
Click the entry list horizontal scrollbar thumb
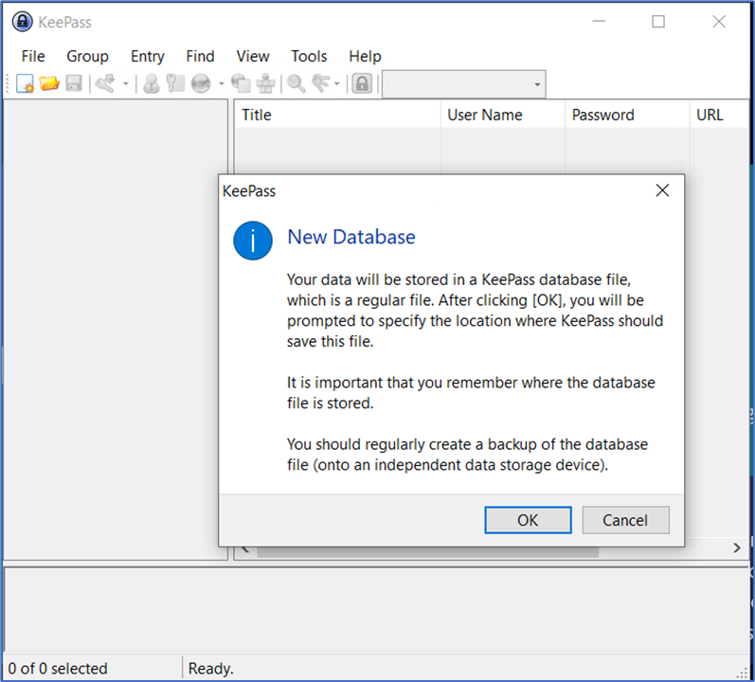427,551
